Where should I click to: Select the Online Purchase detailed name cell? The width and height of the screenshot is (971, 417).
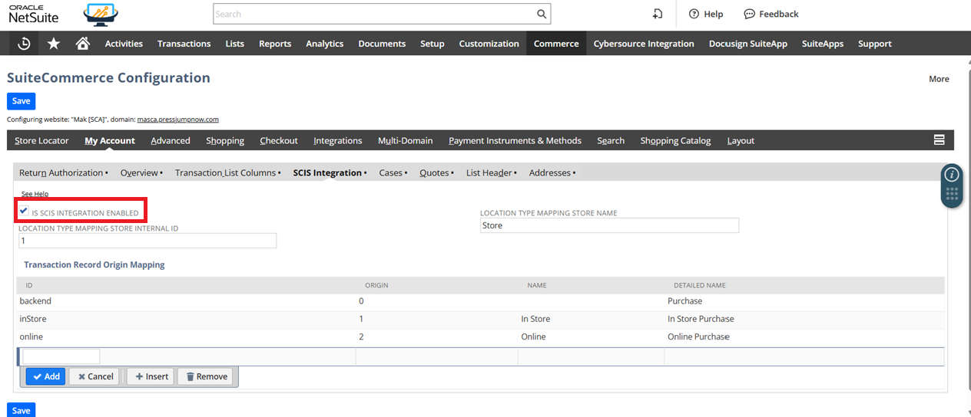pyautogui.click(x=698, y=337)
